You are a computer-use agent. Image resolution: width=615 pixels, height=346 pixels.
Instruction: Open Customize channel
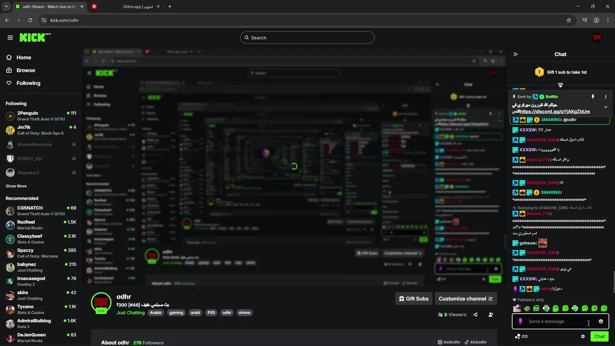[466, 298]
